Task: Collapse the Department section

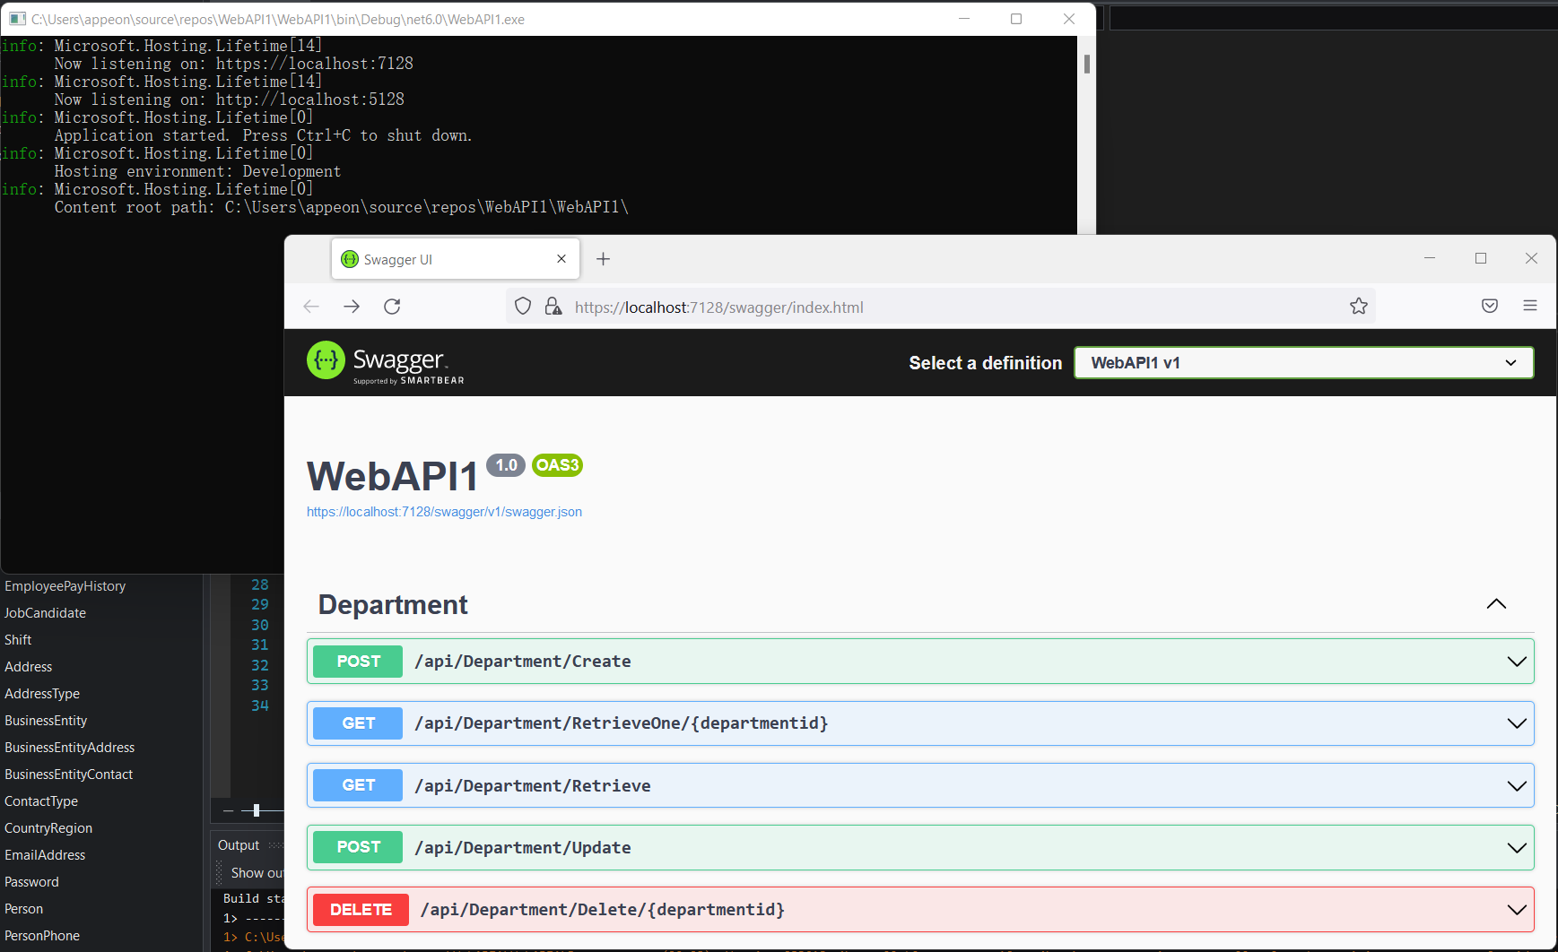Action: tap(1496, 604)
